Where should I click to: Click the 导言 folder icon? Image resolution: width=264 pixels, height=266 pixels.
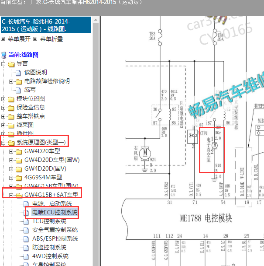(x=11, y=64)
